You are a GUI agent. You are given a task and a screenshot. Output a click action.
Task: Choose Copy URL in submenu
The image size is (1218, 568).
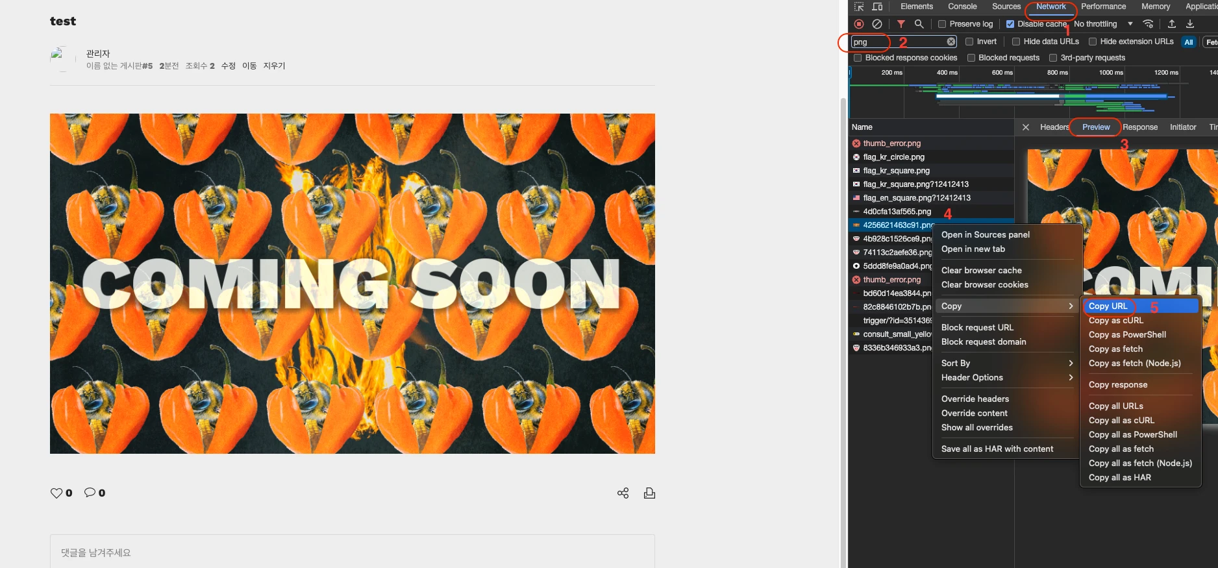[1141, 306]
